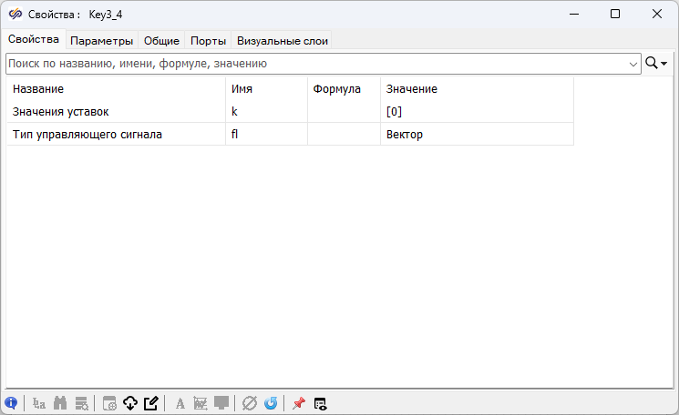The image size is (679, 415).
Task: Select the Вектор value cell
Action: click(476, 135)
